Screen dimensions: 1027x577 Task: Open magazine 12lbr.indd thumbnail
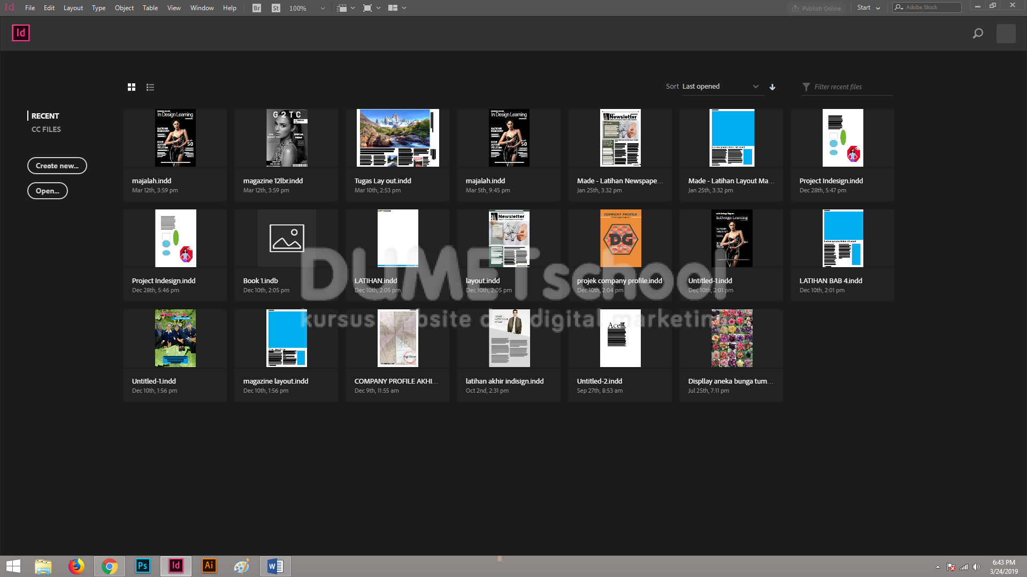point(287,138)
